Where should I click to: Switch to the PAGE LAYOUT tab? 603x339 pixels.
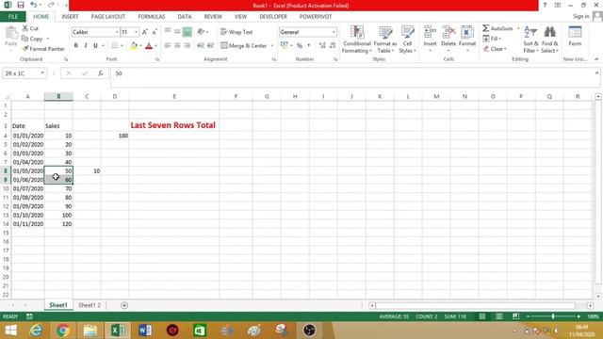click(108, 17)
